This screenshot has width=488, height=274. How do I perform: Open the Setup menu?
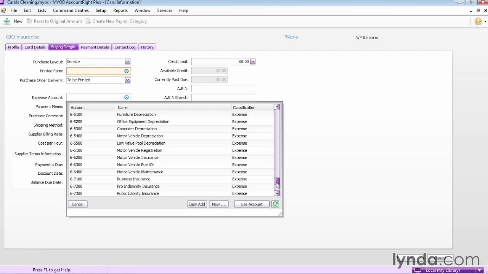pos(101,11)
